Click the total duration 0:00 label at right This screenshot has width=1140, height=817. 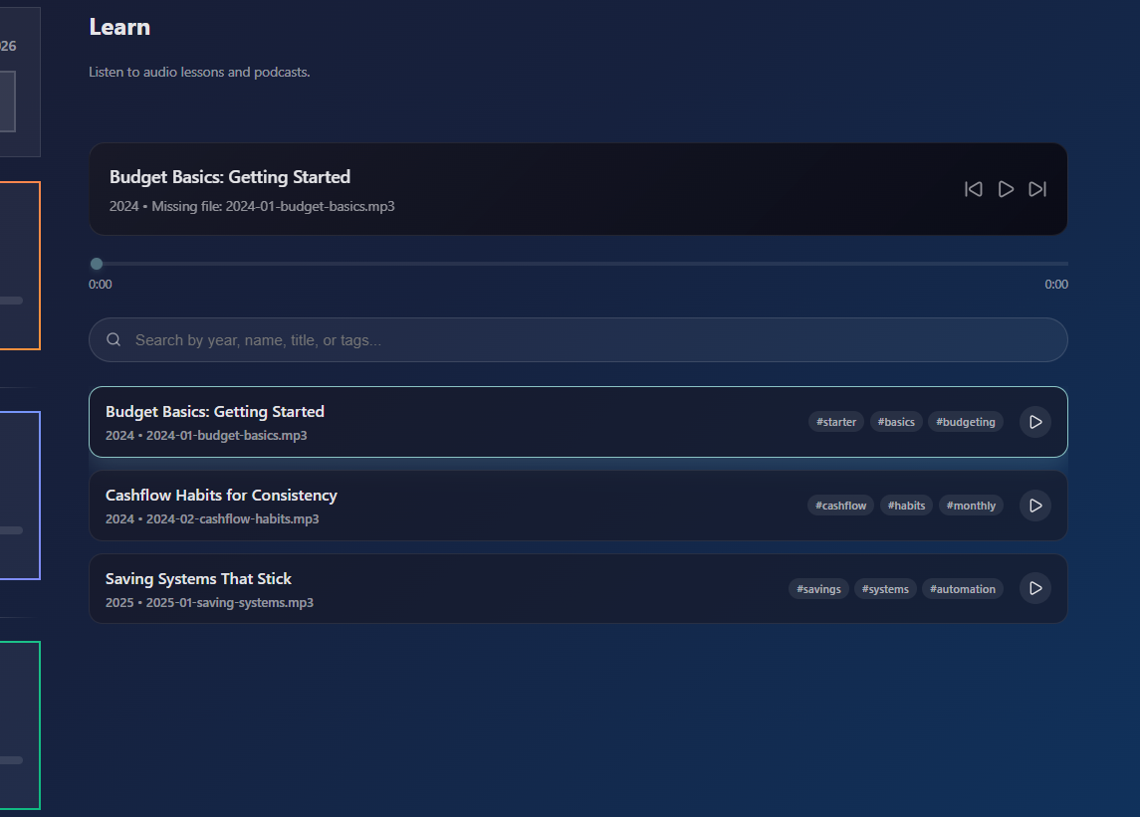(1055, 285)
